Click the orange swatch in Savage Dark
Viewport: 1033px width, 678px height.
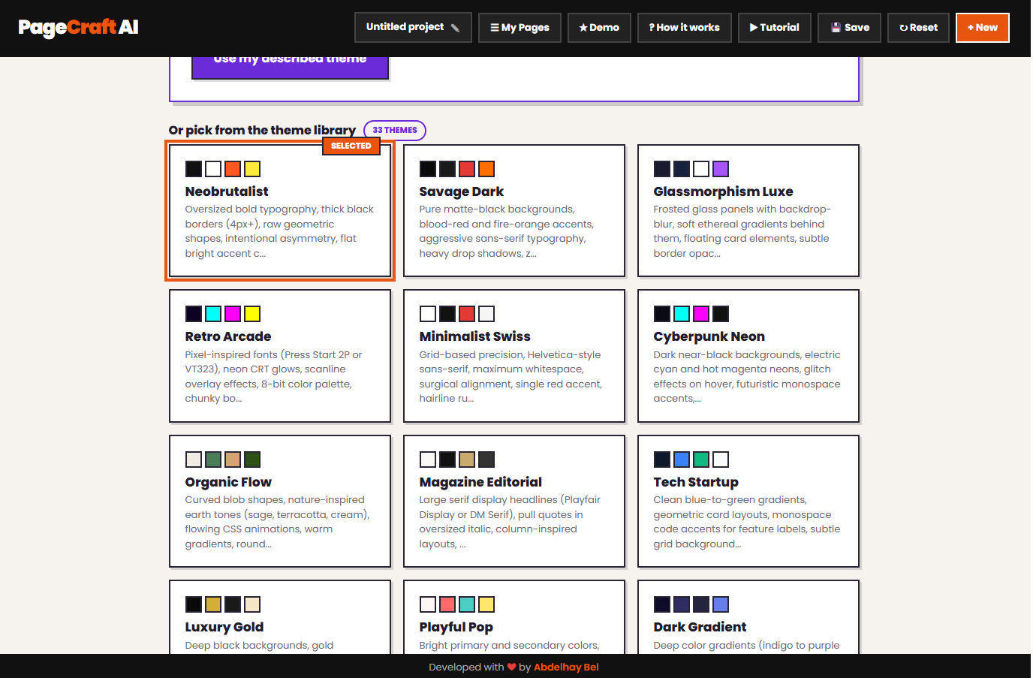(x=486, y=169)
